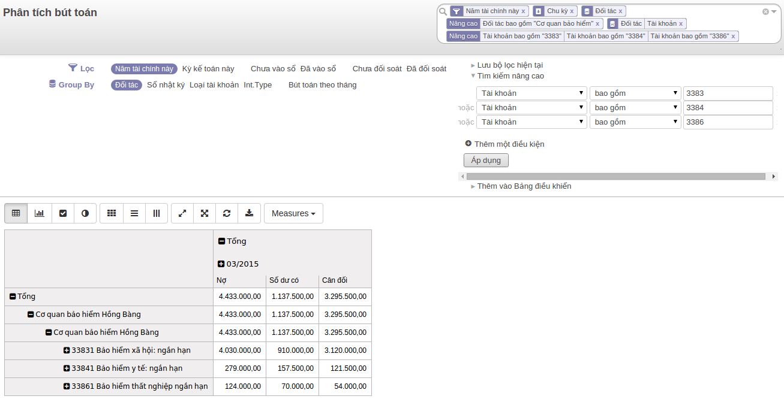Toggle the 'Năm tài chính này' filter
Image resolution: width=784 pixels, height=399 pixels.
[144, 69]
